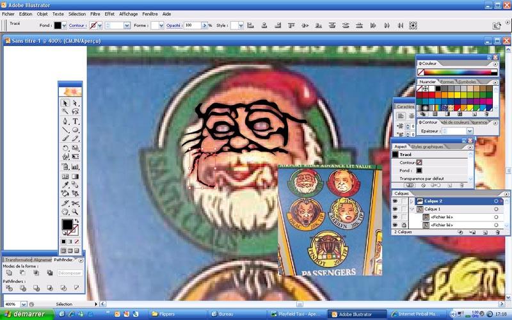Click the Opacité link in control bar

(x=173, y=26)
